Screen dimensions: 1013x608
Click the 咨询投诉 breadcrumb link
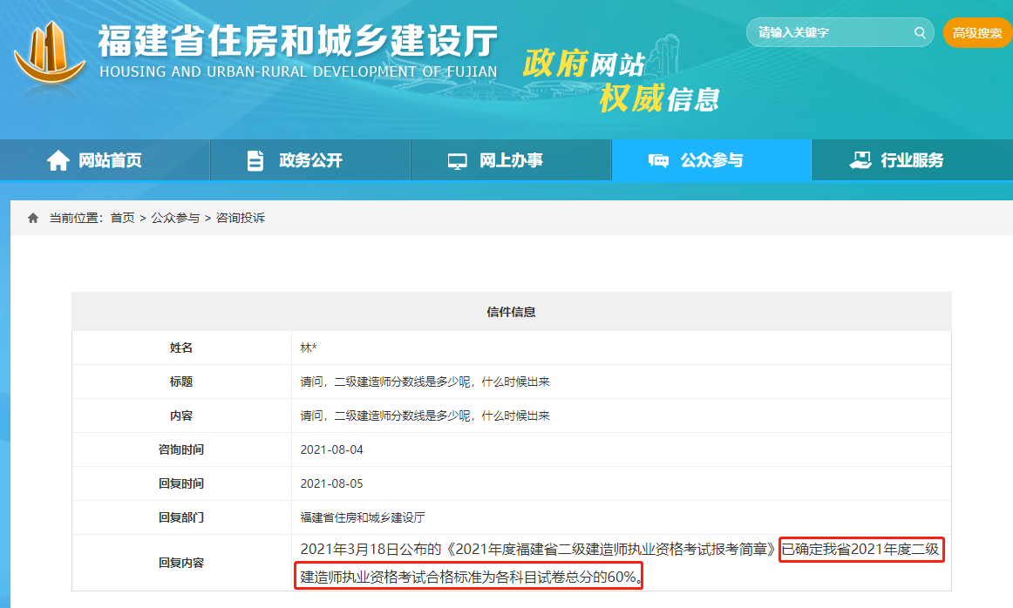241,218
